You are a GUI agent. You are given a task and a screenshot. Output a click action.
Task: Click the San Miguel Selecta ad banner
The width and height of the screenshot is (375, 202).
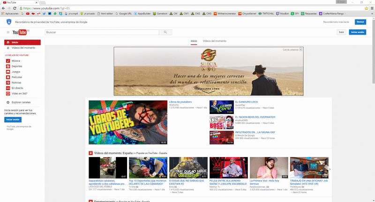[209, 71]
